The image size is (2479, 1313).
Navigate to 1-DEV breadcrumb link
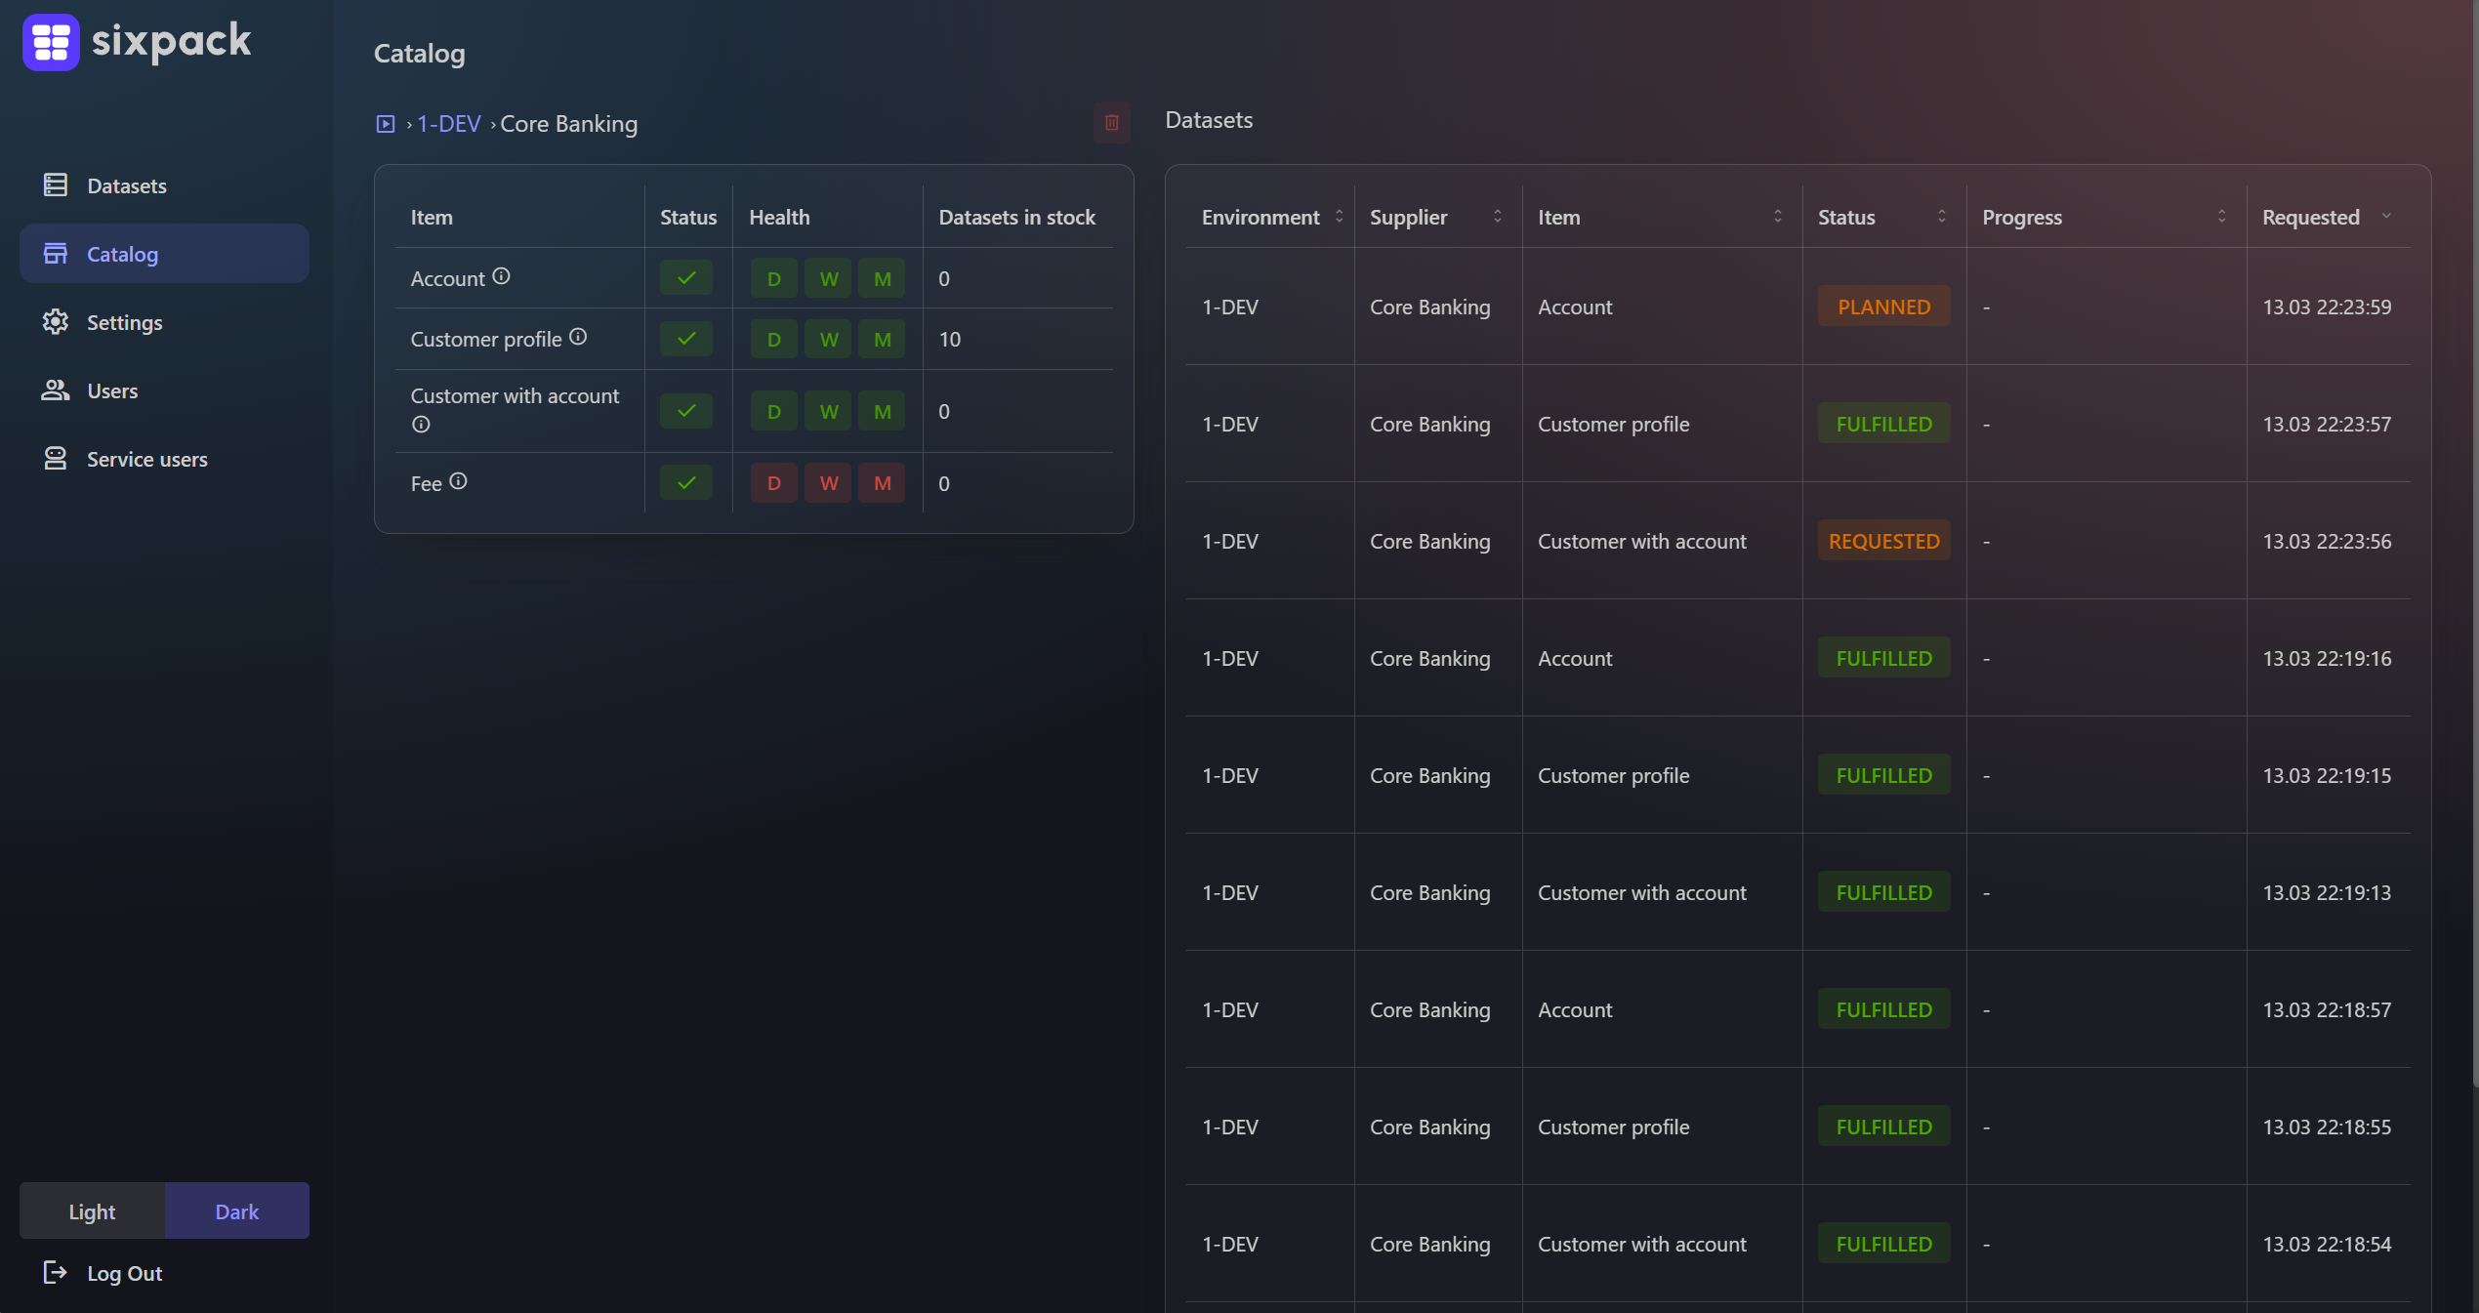[x=449, y=124]
